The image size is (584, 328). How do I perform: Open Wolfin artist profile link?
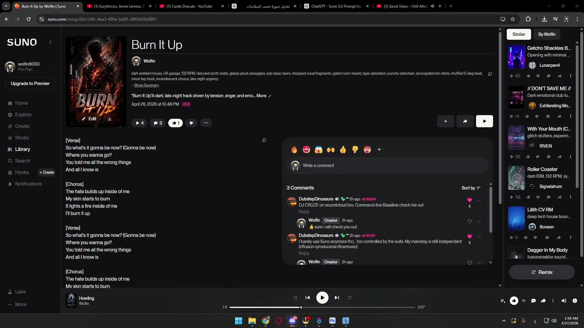tap(149, 61)
